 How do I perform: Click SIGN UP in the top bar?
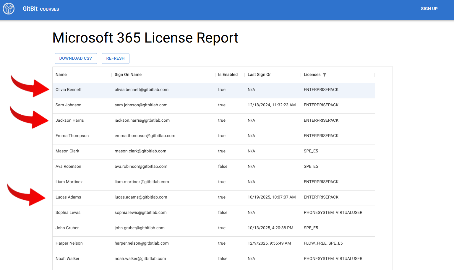click(429, 9)
